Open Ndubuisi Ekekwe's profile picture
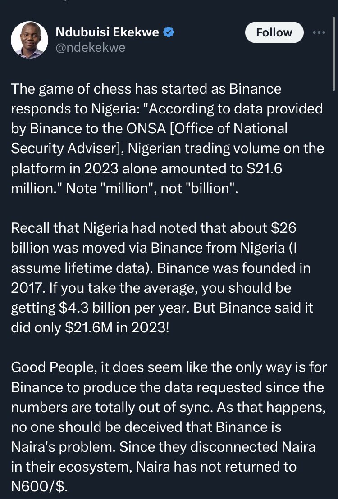The height and width of the screenshot is (499, 338). click(29, 40)
